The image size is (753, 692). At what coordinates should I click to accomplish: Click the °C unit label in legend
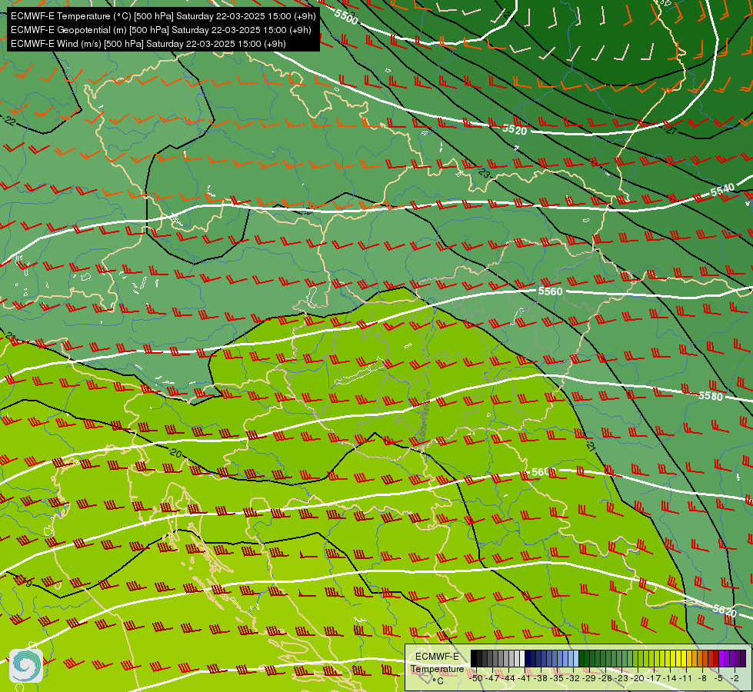pyautogui.click(x=438, y=681)
